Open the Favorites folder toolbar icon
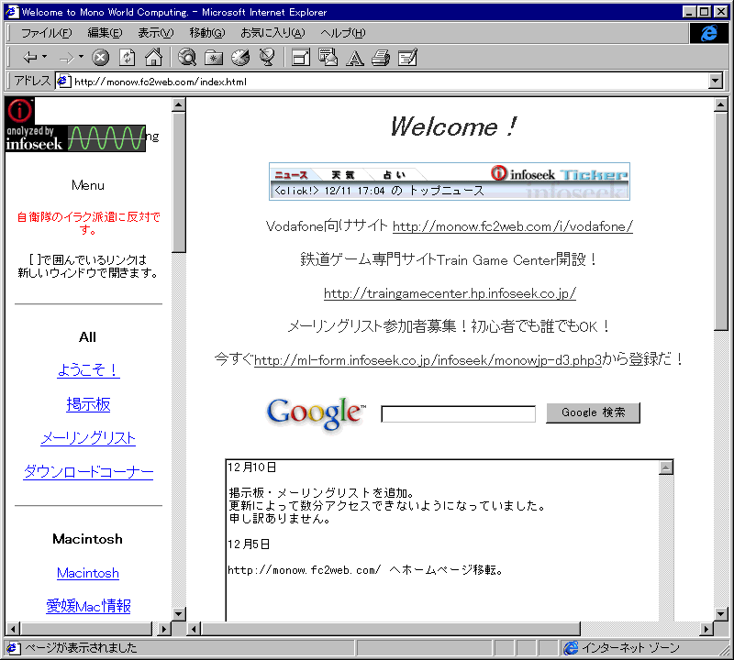Image resolution: width=734 pixels, height=660 pixels. pos(214,58)
